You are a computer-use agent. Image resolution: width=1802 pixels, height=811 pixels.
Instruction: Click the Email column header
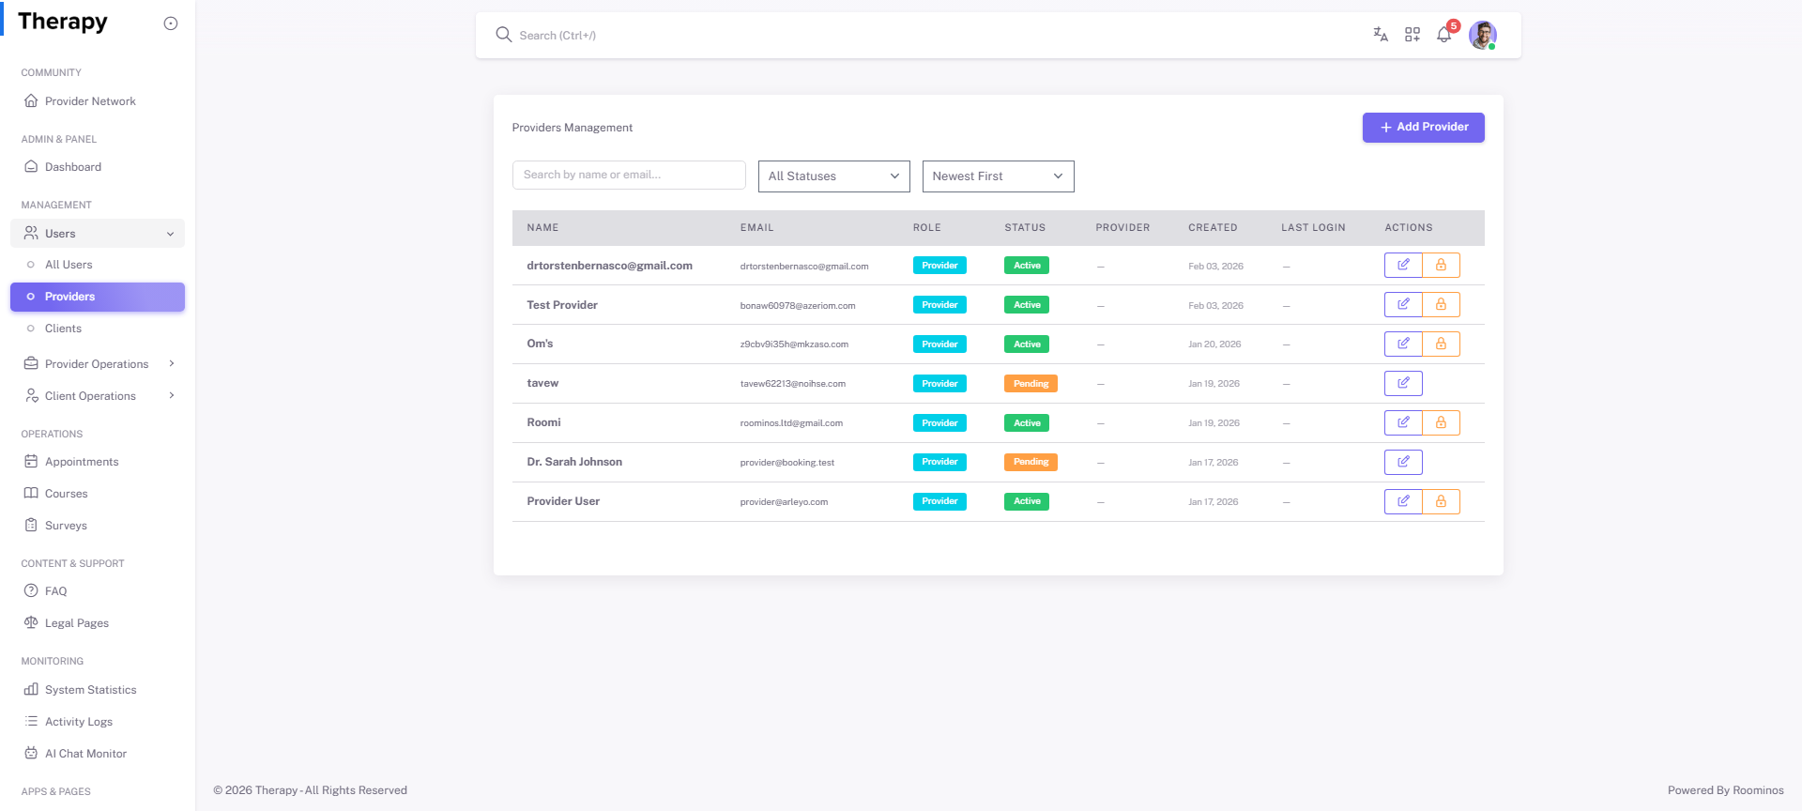point(756,228)
